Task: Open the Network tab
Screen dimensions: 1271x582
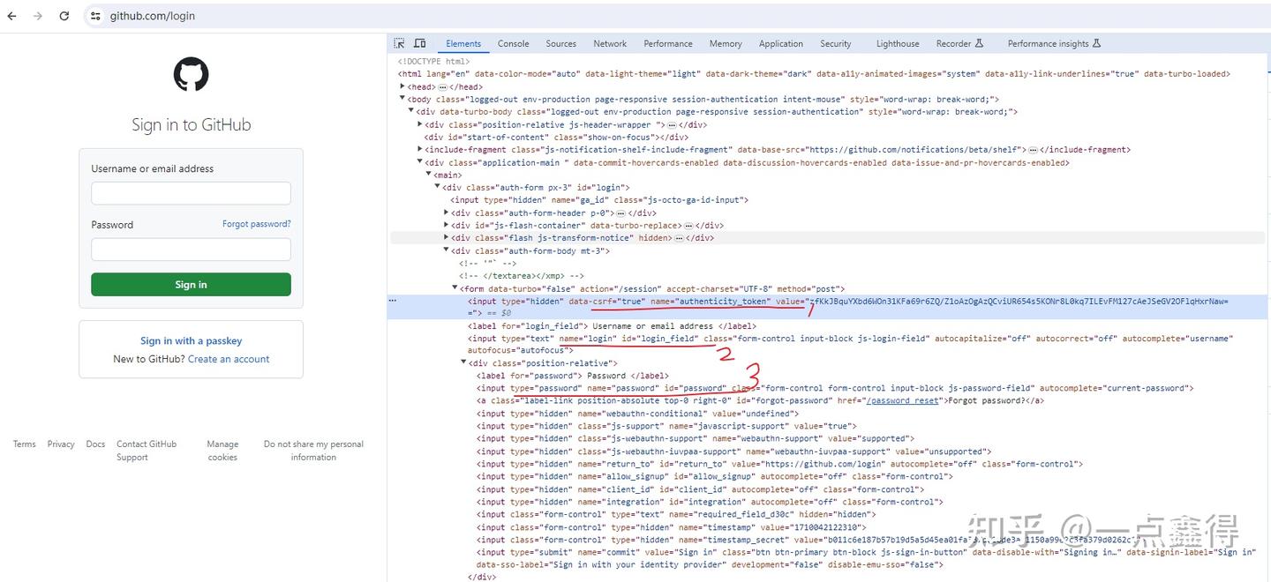Action: [x=609, y=43]
